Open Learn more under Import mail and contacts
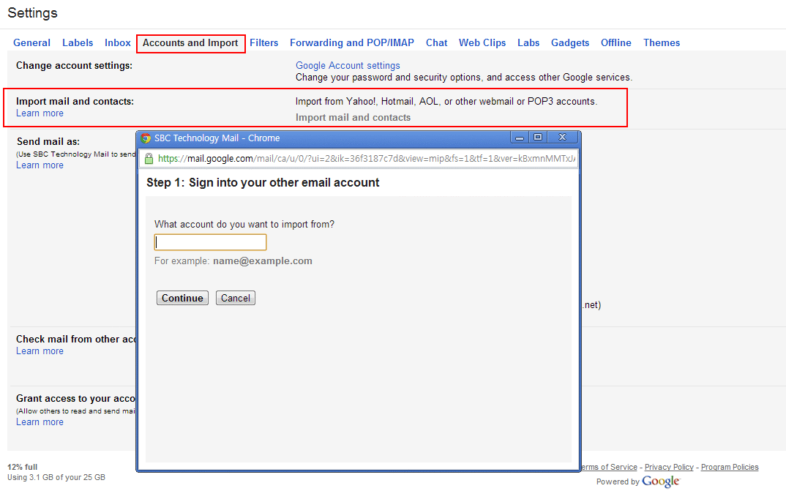The height and width of the screenshot is (502, 786). click(x=40, y=113)
